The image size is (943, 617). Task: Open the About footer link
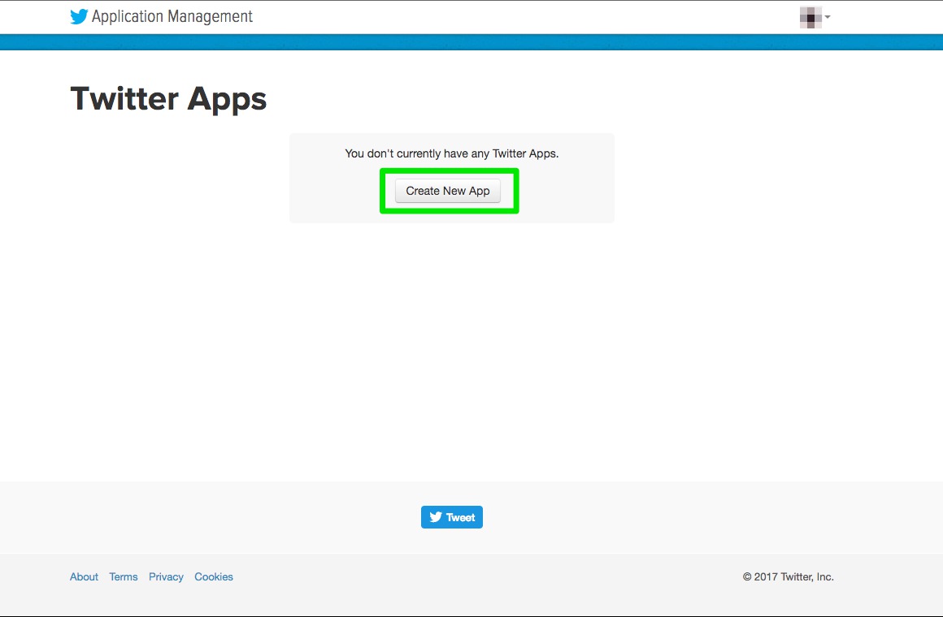(84, 576)
